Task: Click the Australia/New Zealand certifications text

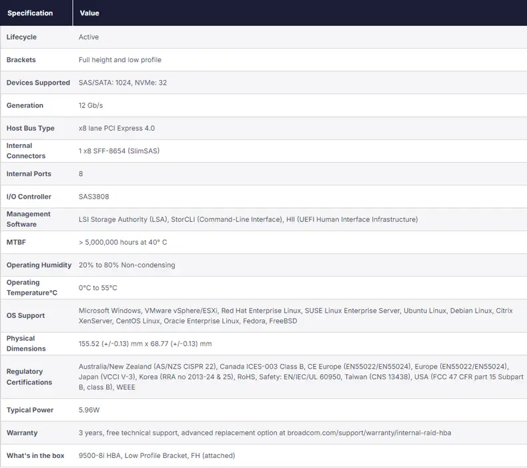Action: pyautogui.click(x=301, y=377)
